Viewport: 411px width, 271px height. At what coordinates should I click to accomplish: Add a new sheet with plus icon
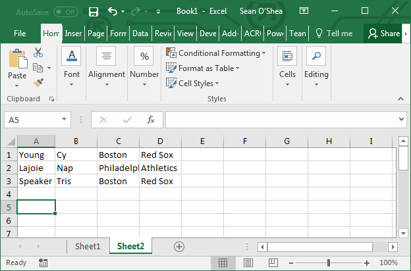click(179, 247)
